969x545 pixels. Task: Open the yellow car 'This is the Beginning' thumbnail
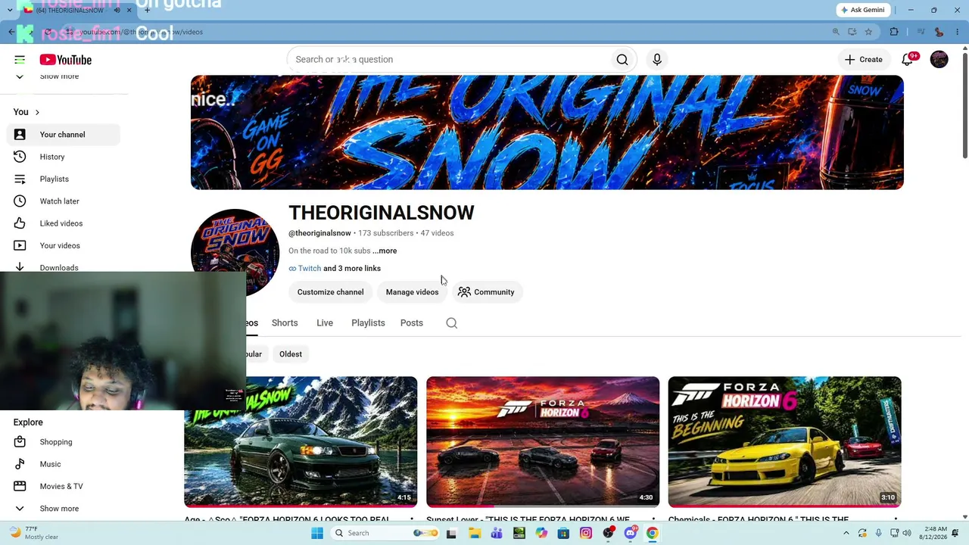[x=784, y=441]
